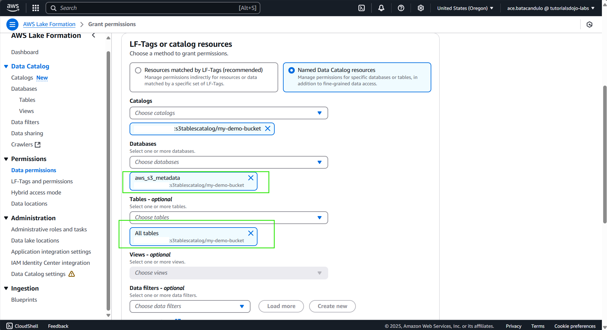Image resolution: width=607 pixels, height=330 pixels.
Task: Open Databases in the sidebar
Action: click(x=24, y=89)
